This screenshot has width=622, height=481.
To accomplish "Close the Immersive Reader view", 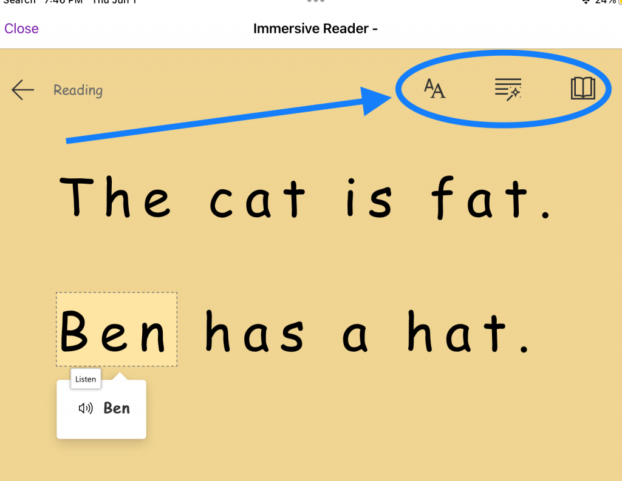I will tap(21, 28).
